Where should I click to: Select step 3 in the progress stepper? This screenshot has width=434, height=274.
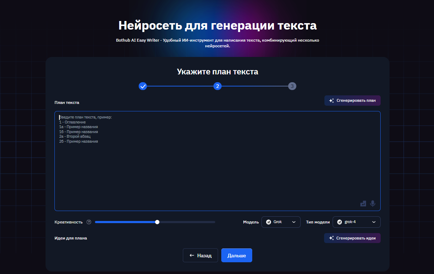pyautogui.click(x=292, y=86)
